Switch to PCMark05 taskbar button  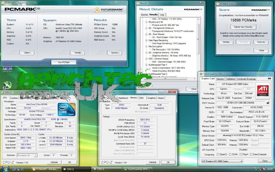[46, 169]
